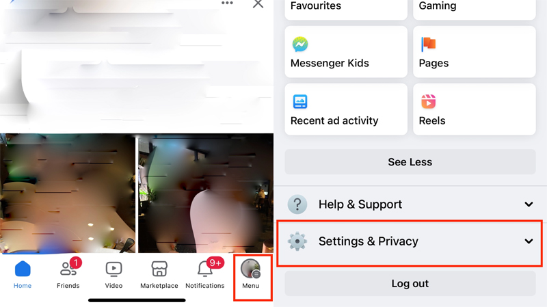Expand Settings & Privacy chevron
Viewport: 547px width, 307px height.
[x=529, y=241]
